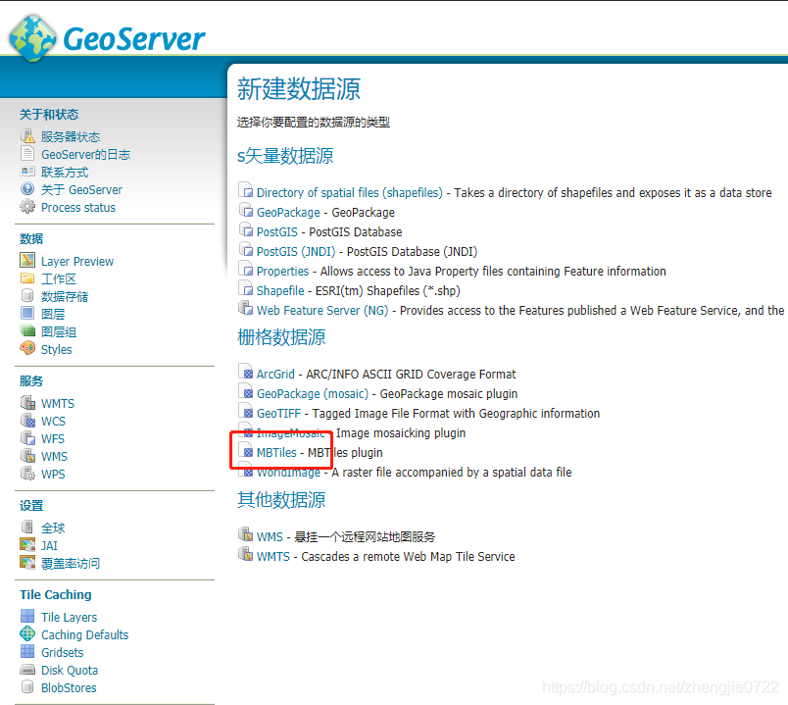The image size is (788, 705).
Task: Click the Disk Quota drive icon
Action: point(27,670)
